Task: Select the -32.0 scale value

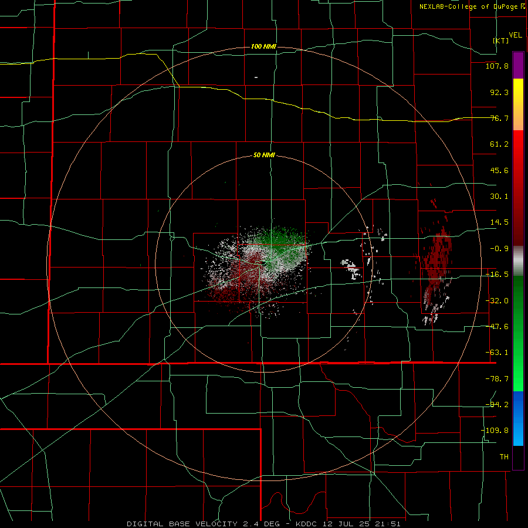Action: (x=497, y=301)
